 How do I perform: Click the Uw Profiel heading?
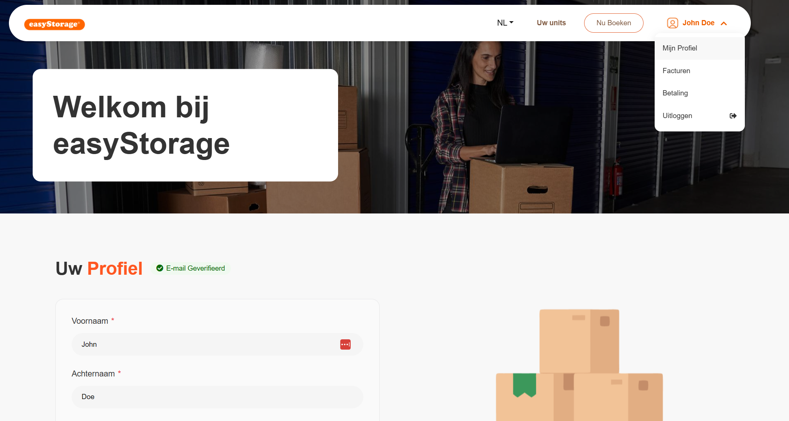99,268
